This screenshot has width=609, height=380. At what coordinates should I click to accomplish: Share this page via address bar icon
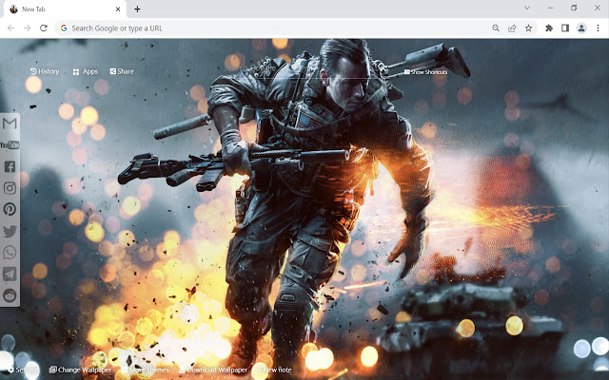pyautogui.click(x=512, y=28)
